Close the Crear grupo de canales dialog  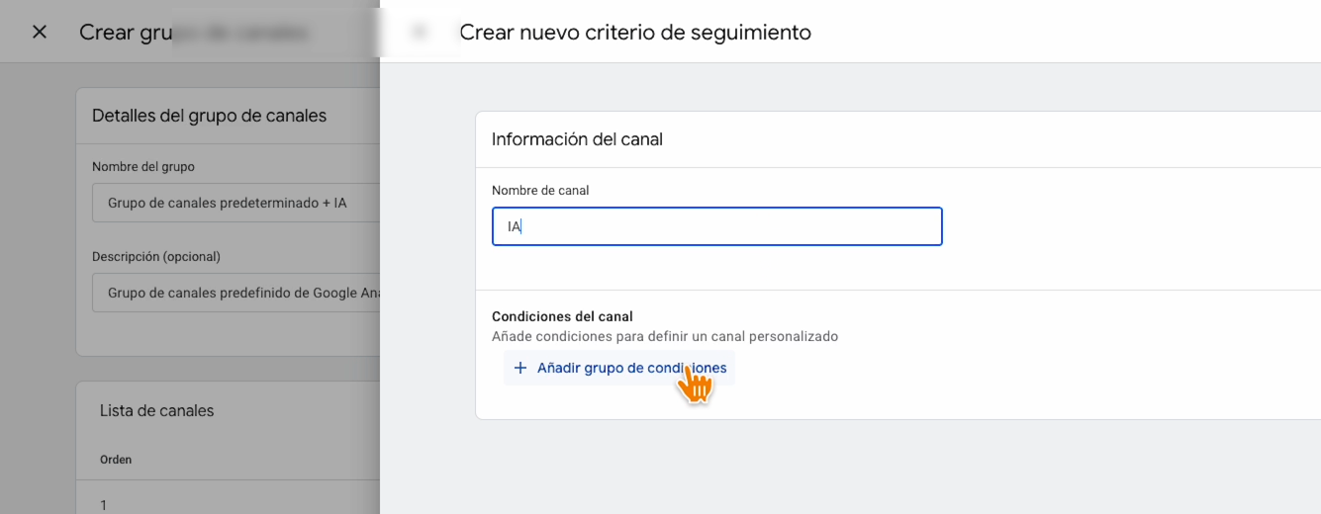pyautogui.click(x=40, y=32)
